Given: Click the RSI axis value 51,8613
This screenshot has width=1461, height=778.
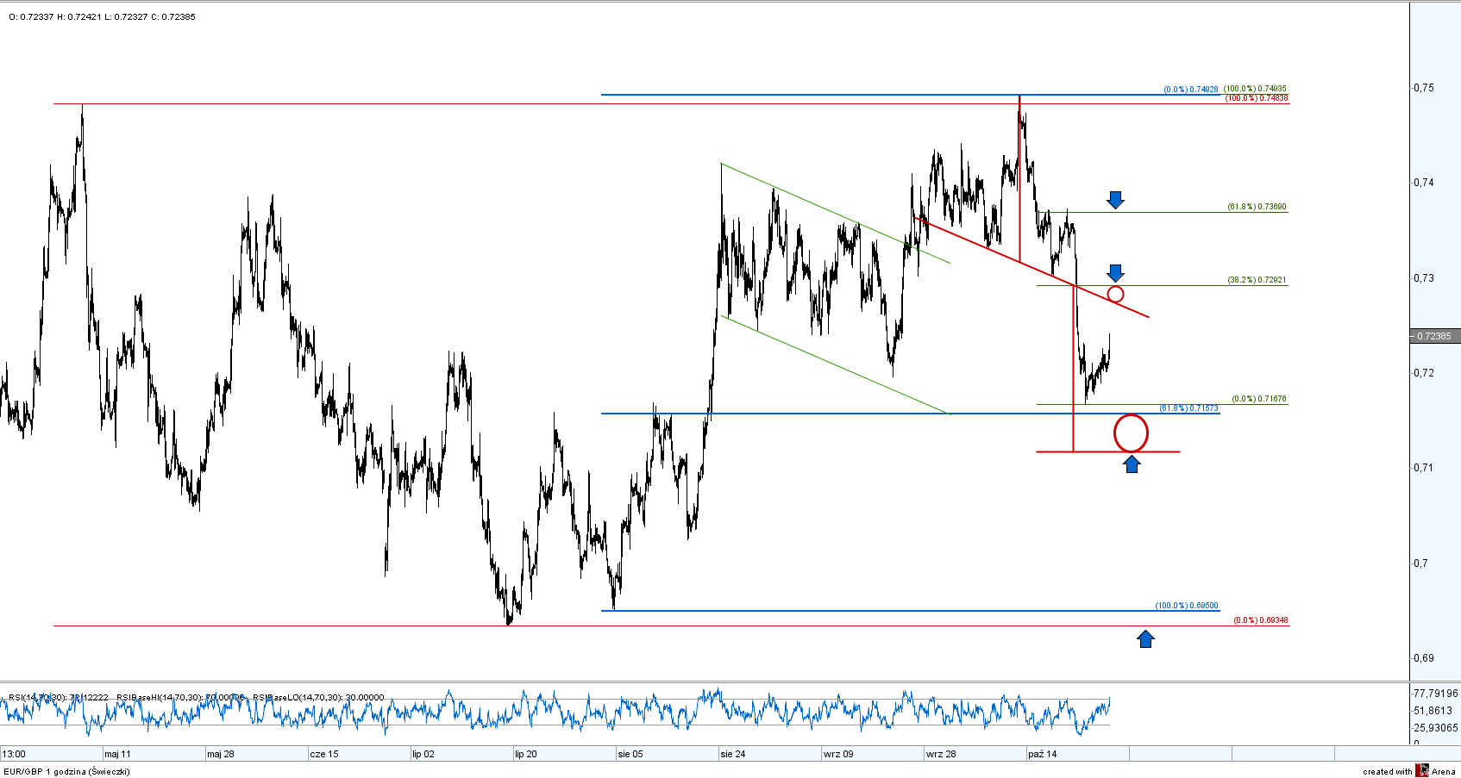Looking at the screenshot, I should coord(1433,711).
